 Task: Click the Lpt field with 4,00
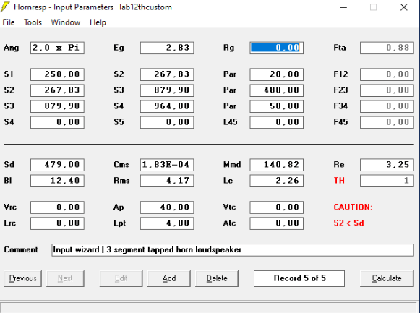point(167,223)
